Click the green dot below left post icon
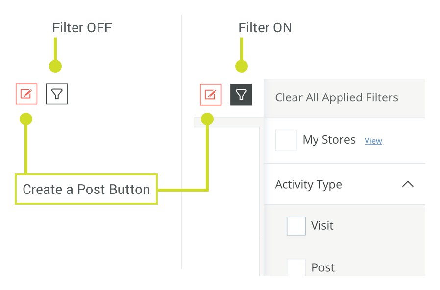Viewport: 440px width, 290px height. (x=26, y=119)
